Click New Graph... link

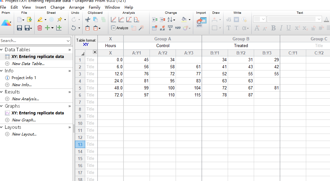(x=24, y=120)
